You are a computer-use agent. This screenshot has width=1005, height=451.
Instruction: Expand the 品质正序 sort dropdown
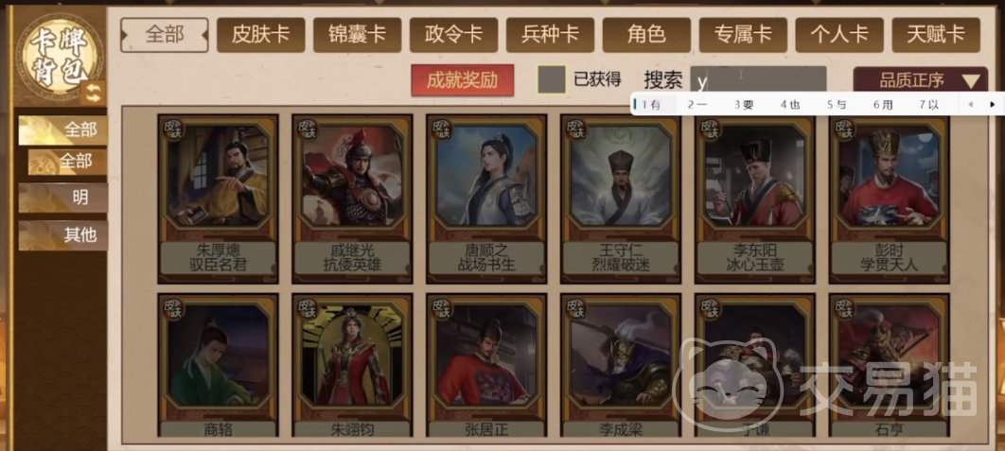920,80
